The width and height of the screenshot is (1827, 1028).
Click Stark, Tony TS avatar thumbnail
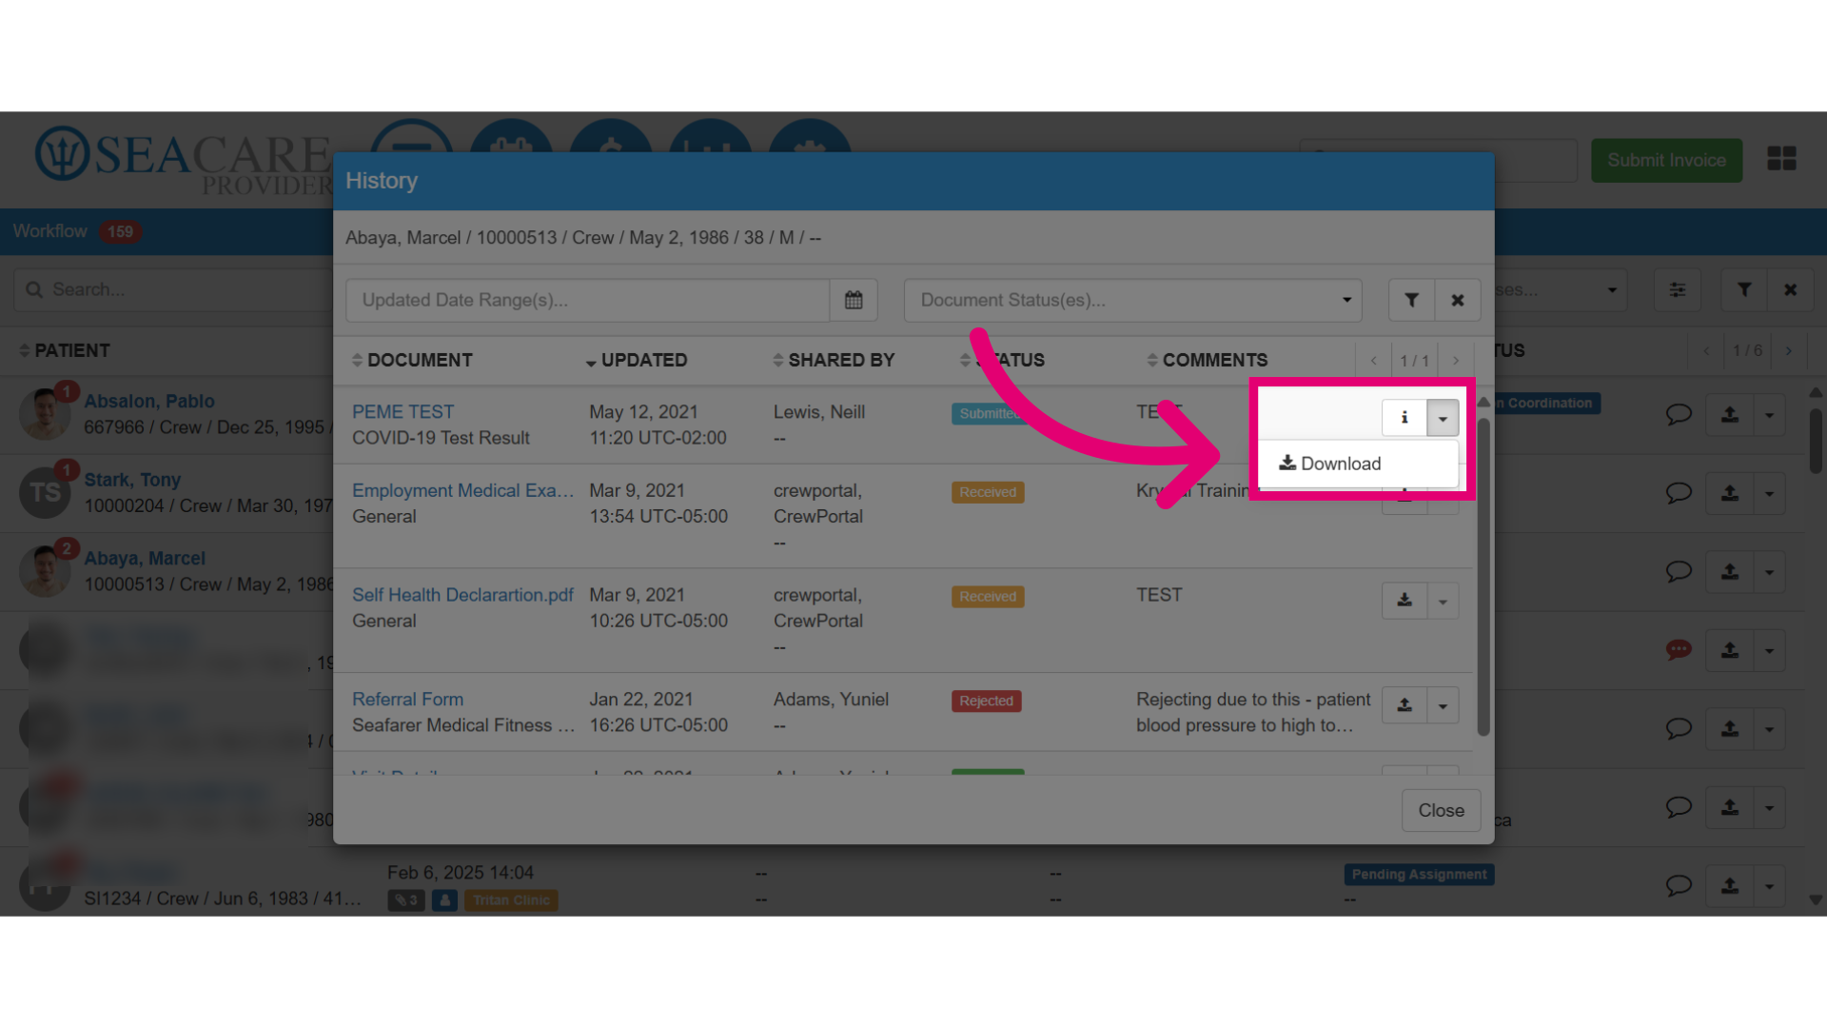point(45,492)
